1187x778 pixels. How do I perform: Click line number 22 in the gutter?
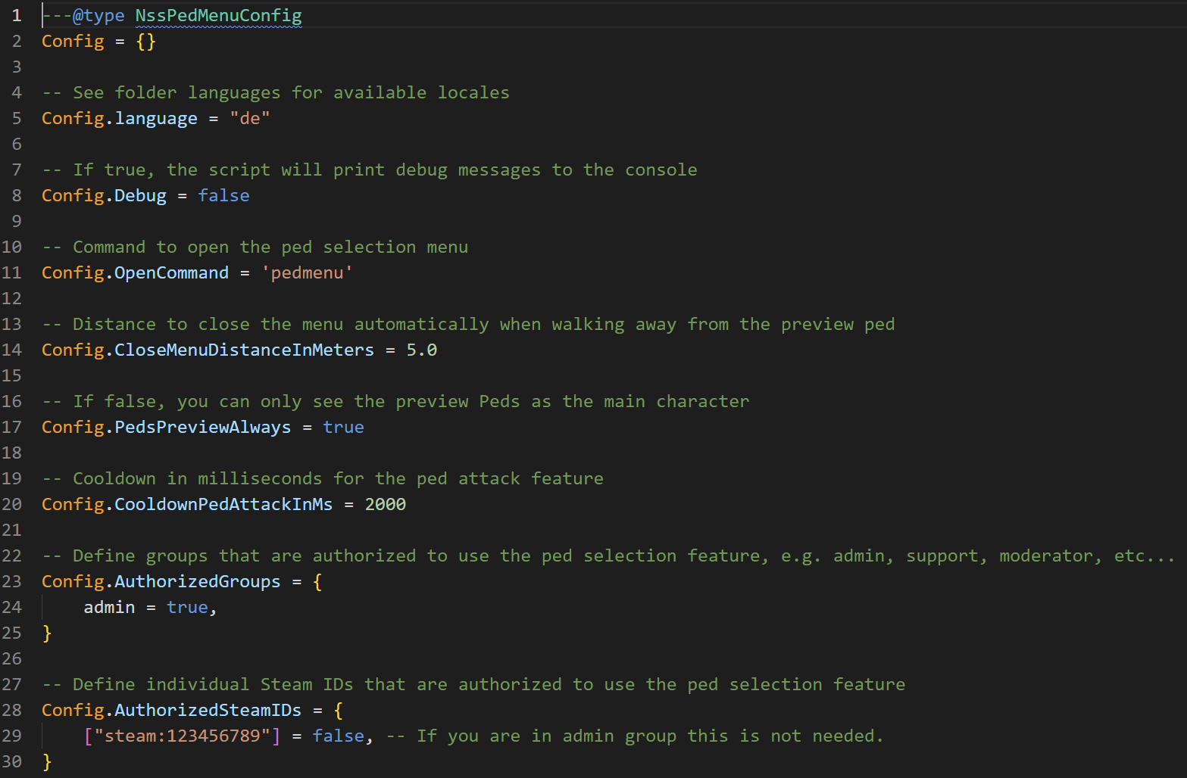point(12,555)
